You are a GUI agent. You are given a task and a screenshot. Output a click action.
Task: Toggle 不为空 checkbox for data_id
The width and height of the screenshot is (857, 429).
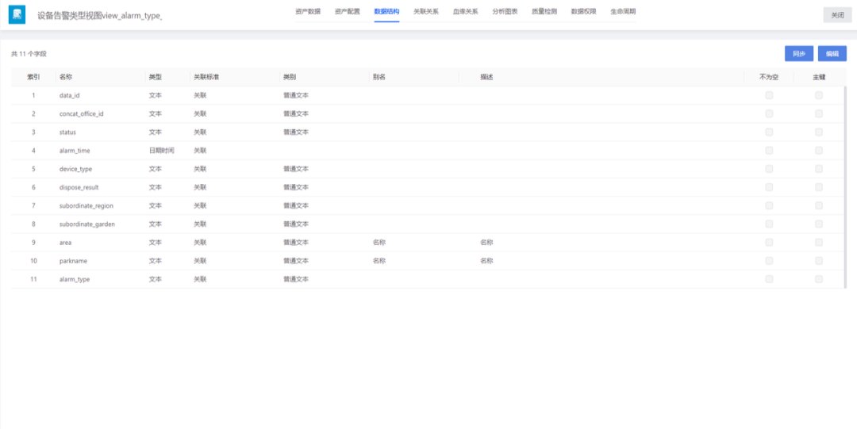(769, 95)
